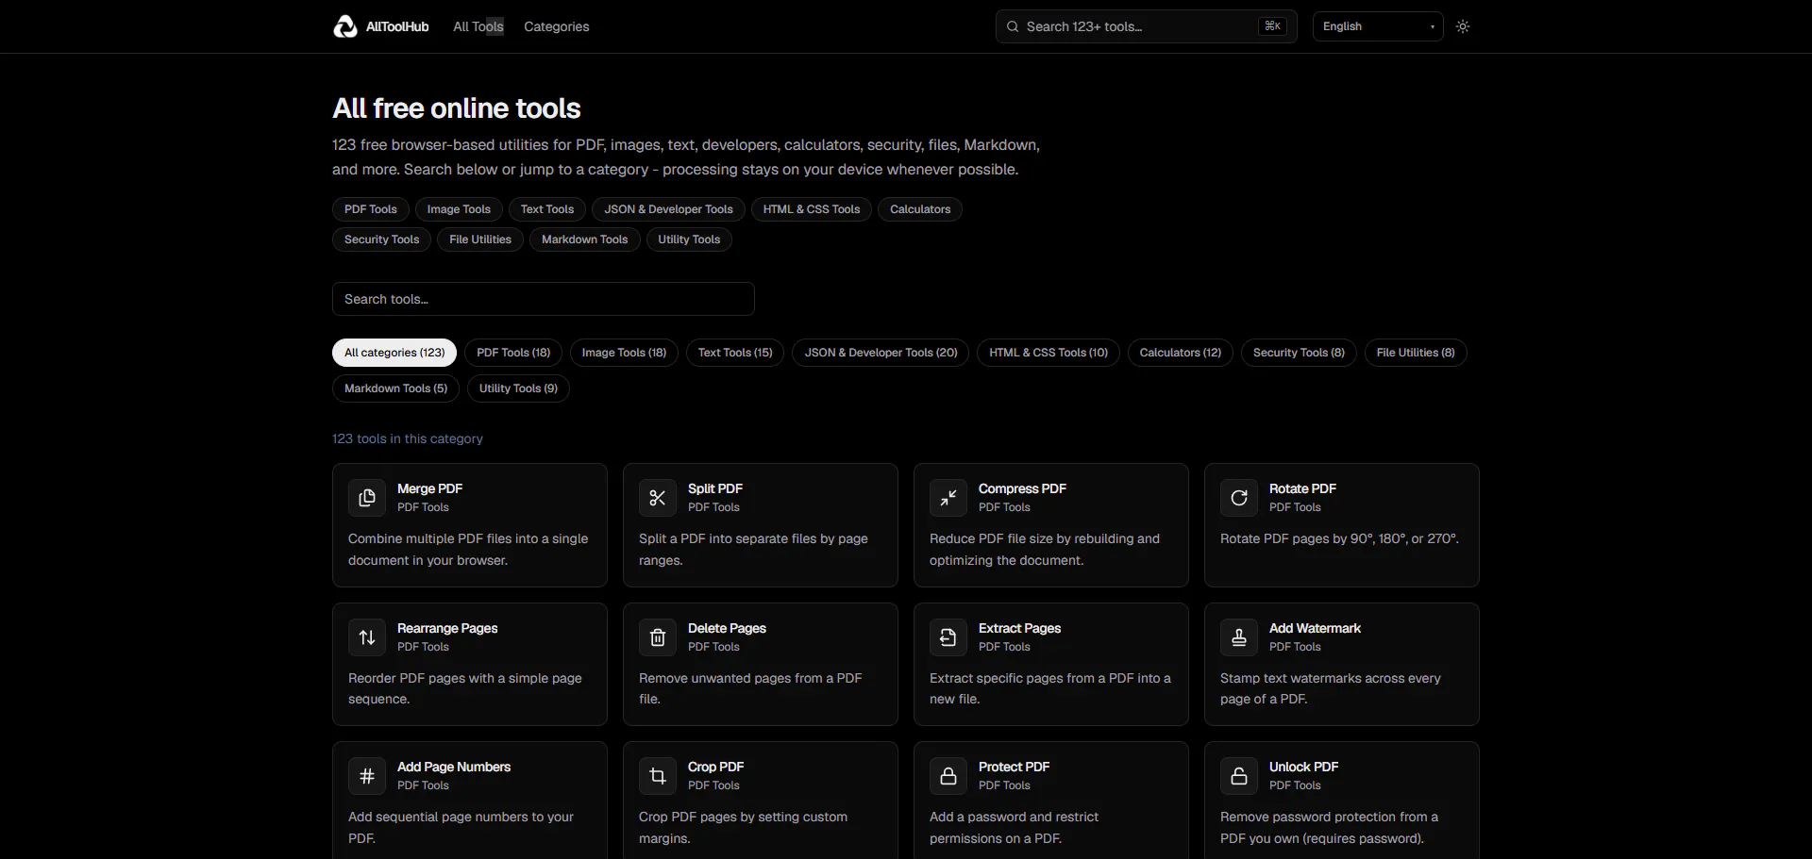Open All Tools in the top navigation
1812x859 pixels.
(x=478, y=26)
